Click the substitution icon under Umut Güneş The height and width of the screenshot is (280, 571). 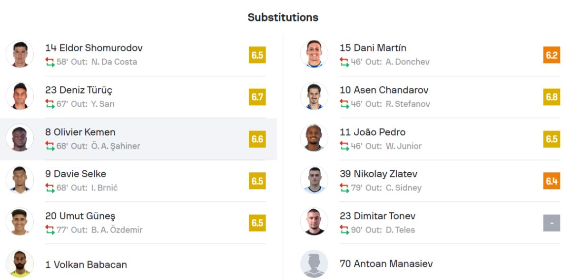[50, 230]
